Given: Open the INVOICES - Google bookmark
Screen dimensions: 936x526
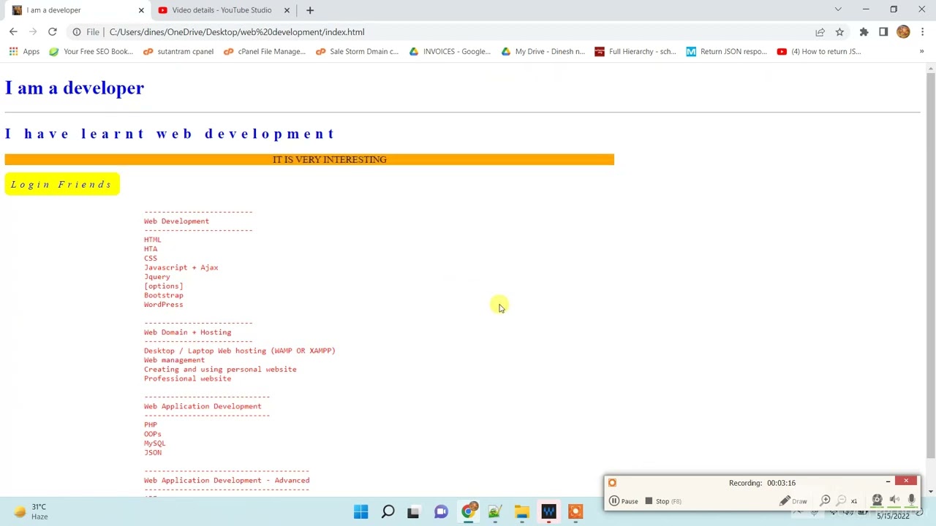Looking at the screenshot, I should pyautogui.click(x=450, y=51).
